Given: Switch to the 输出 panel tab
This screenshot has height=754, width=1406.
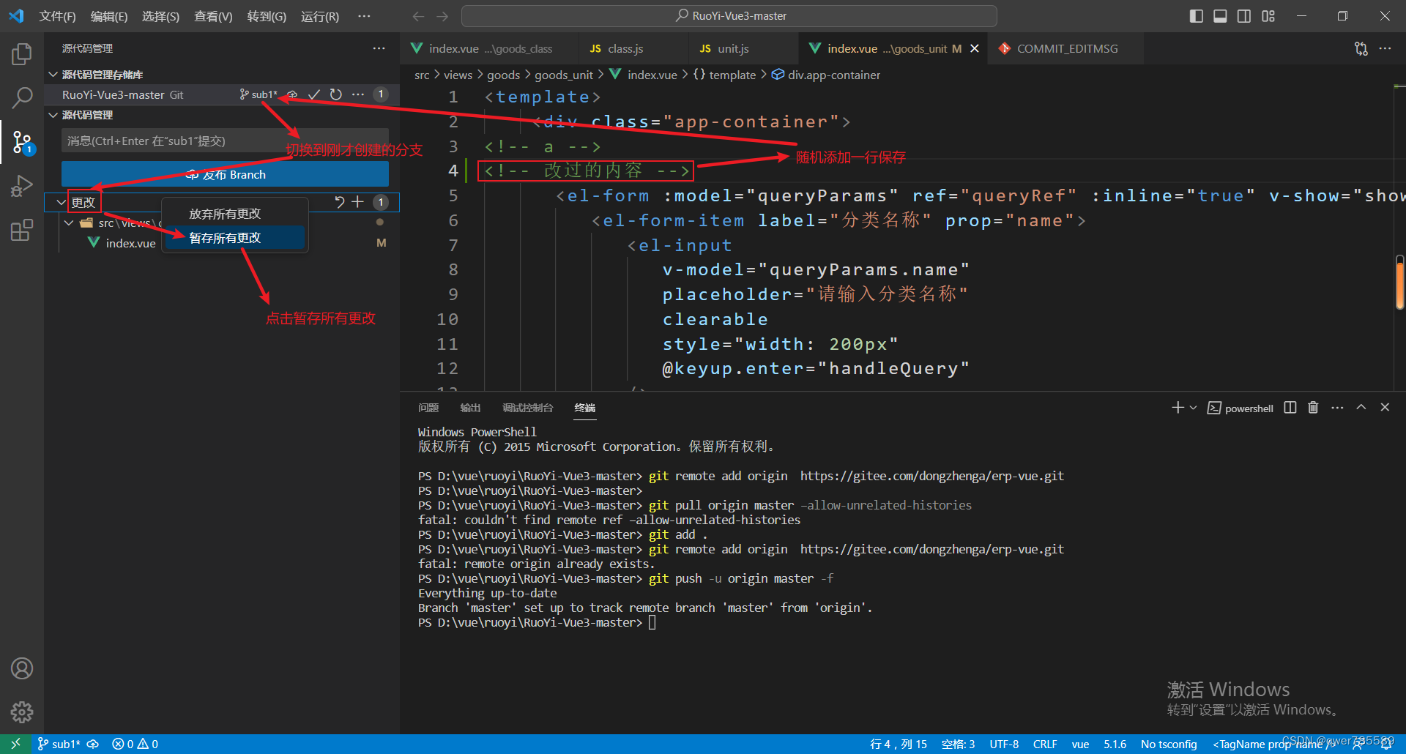Looking at the screenshot, I should [x=470, y=408].
